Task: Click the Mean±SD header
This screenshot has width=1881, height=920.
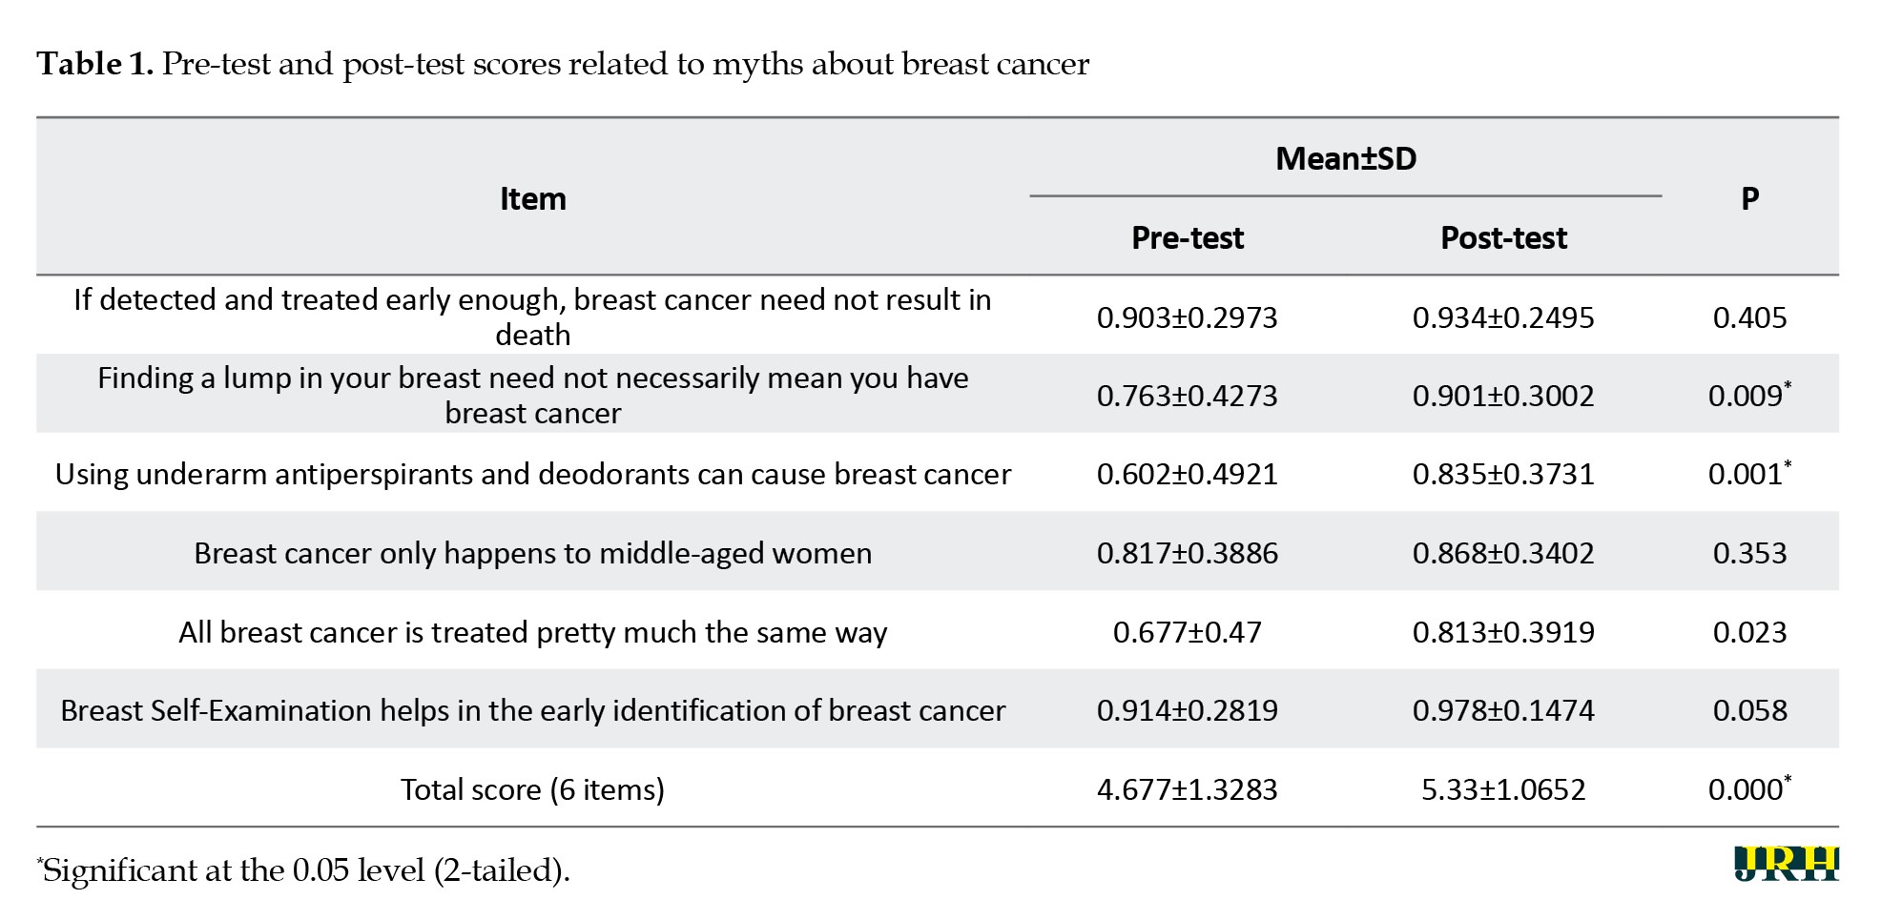Action: 1345,158
